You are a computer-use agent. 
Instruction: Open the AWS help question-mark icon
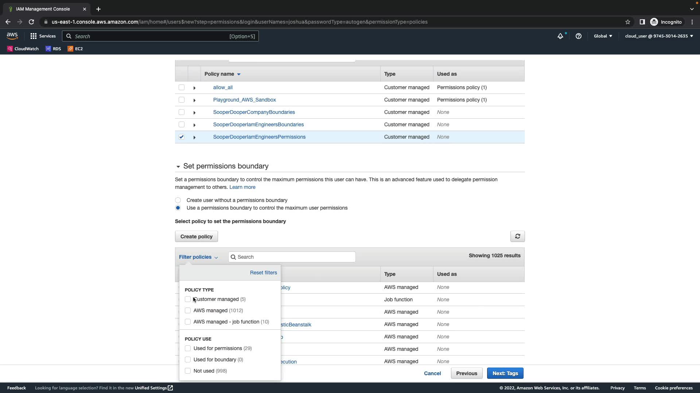[578, 36]
